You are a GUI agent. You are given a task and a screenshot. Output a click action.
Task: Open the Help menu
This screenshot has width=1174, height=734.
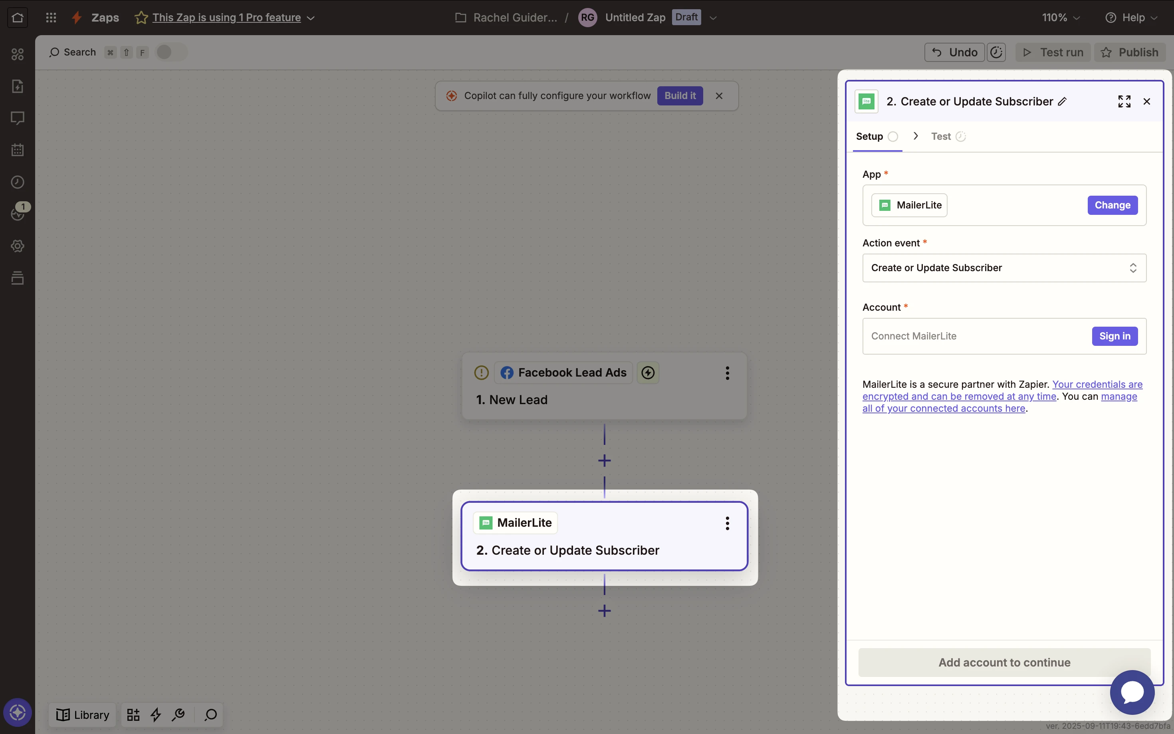click(x=1131, y=18)
